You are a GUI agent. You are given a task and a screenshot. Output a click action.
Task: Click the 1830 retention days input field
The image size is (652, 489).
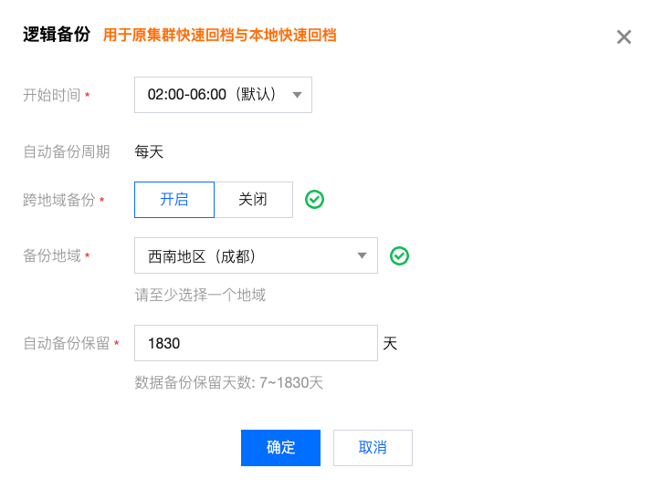coord(256,344)
